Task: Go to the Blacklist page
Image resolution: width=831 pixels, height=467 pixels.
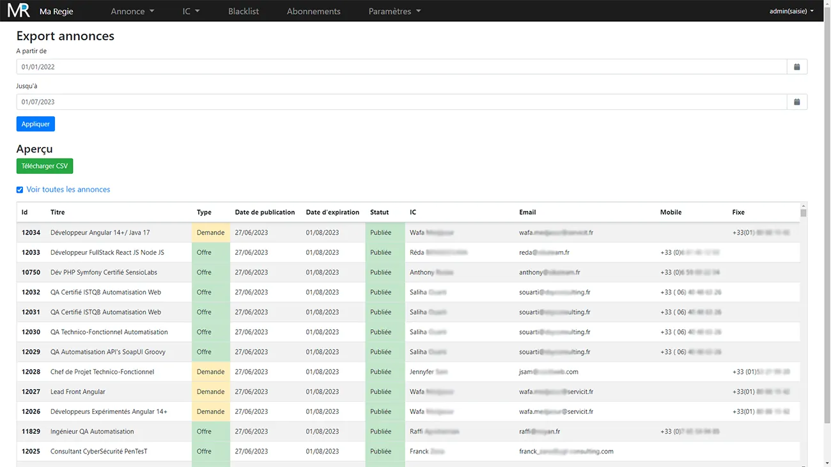Action: [244, 11]
